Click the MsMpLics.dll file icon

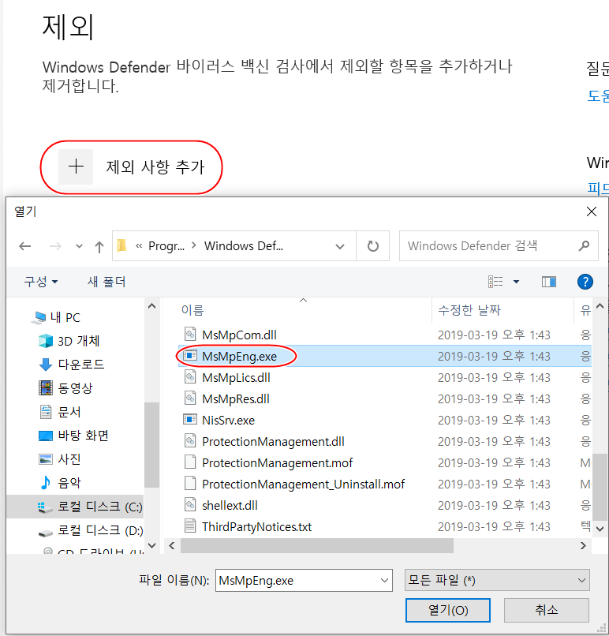tap(190, 377)
